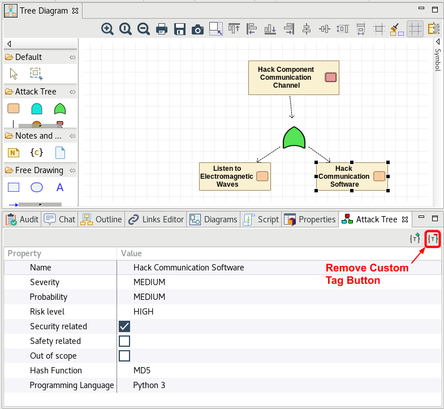Click the save diagram floppy icon
Screen dimensions: 444x409
(180, 29)
